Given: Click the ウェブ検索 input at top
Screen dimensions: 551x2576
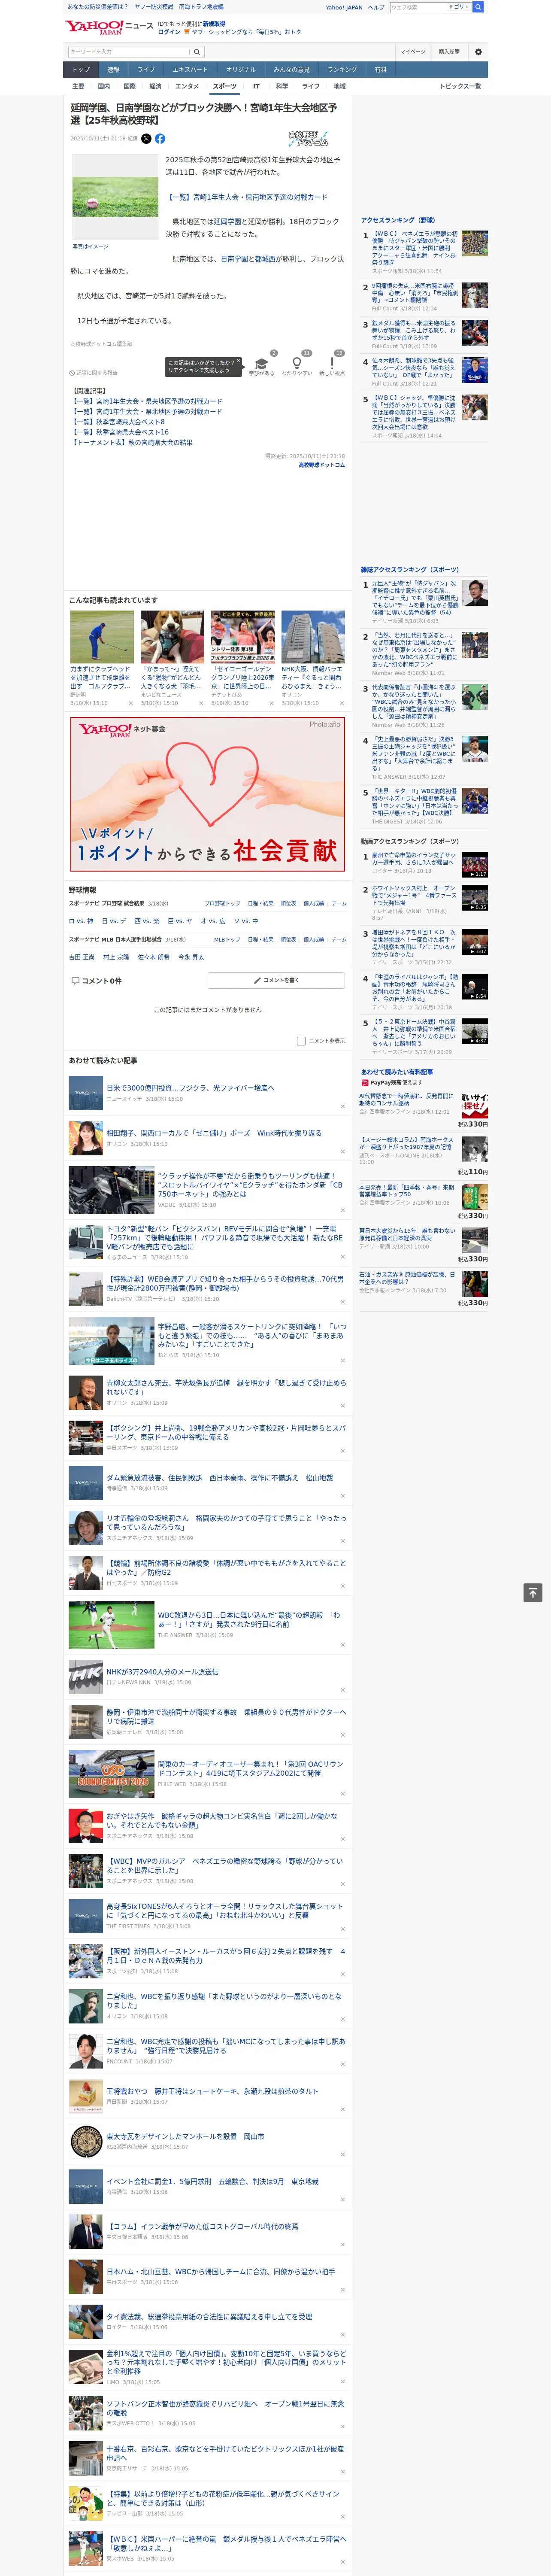Looking at the screenshot, I should (x=417, y=7).
